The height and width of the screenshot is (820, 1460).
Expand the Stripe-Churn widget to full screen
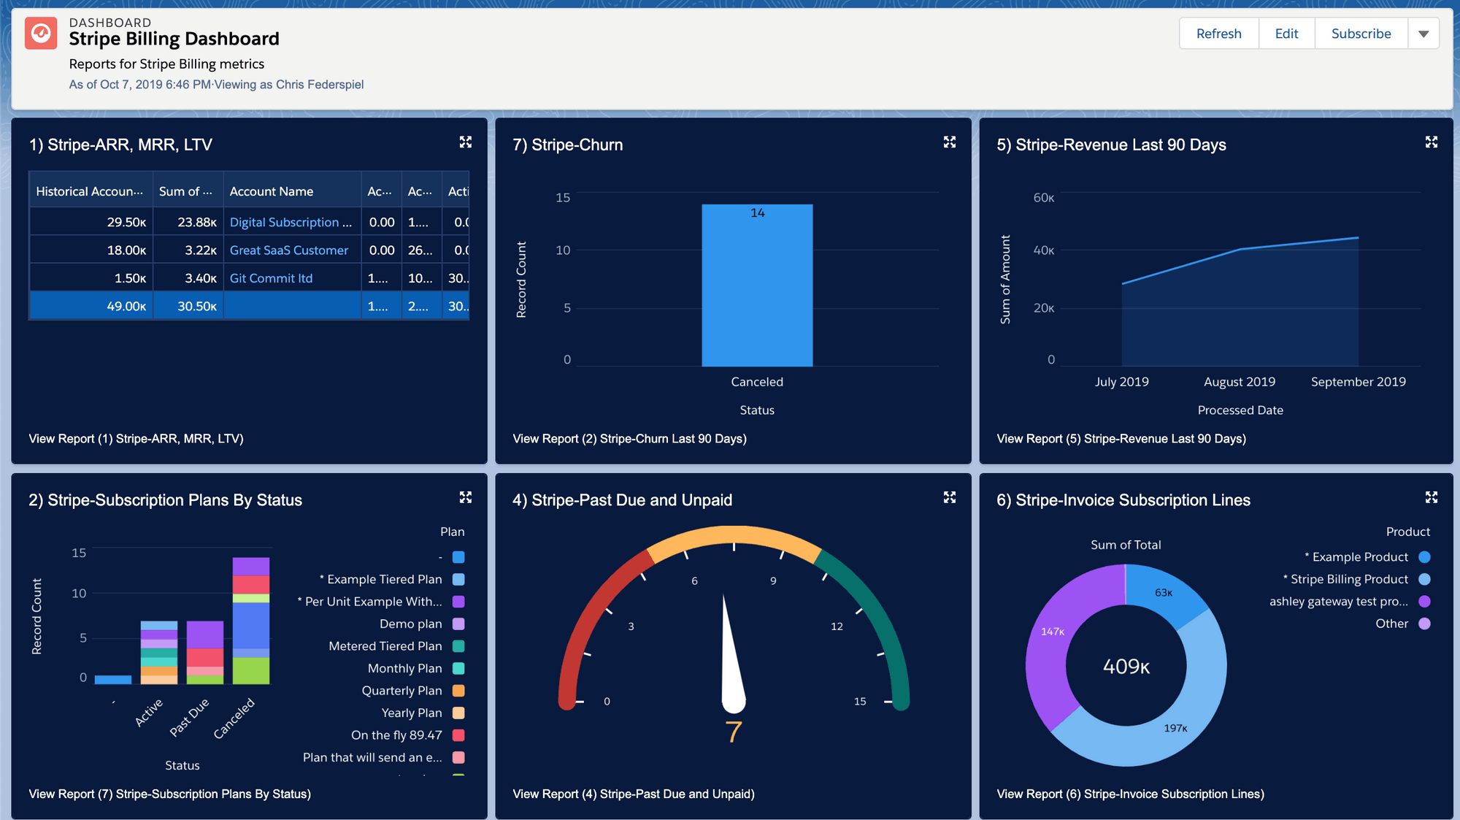tap(950, 142)
